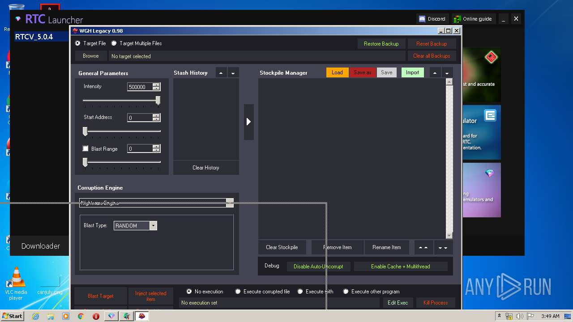Open the Windows Start menu
The width and height of the screenshot is (573, 322).
pyautogui.click(x=12, y=316)
